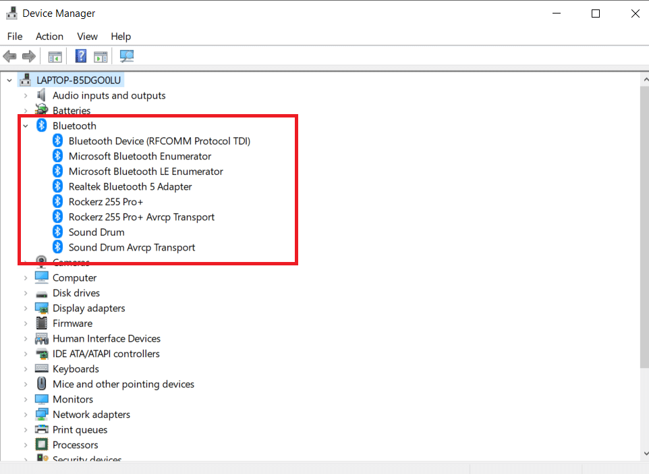Click the Batteries category icon

41,109
